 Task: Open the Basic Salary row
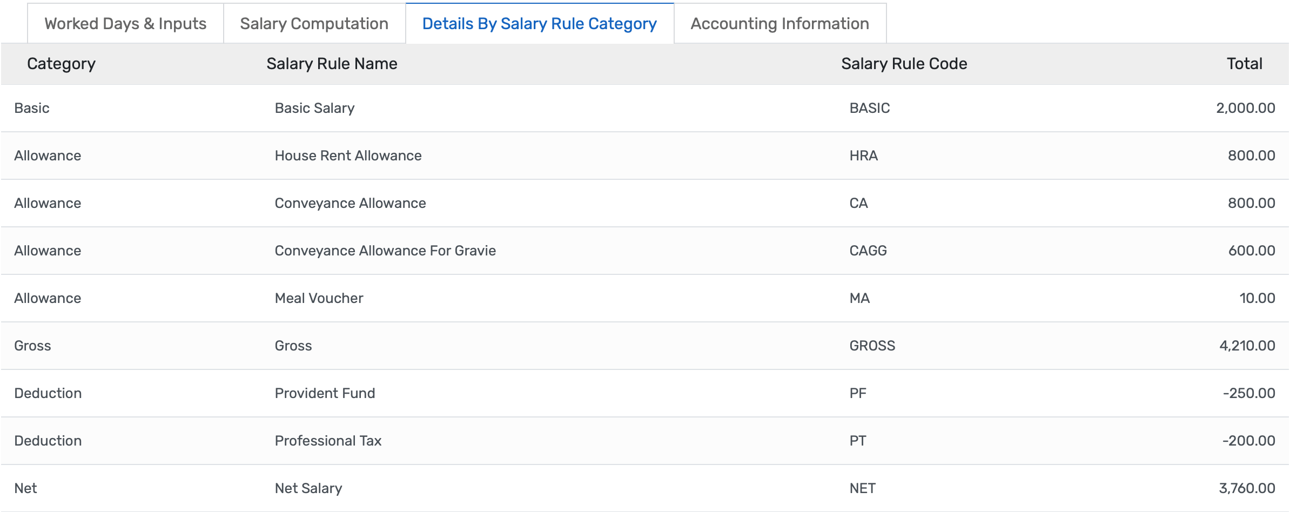[315, 107]
